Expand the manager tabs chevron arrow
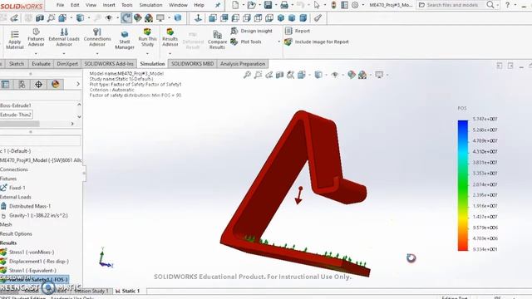The height and width of the screenshot is (299, 532). coord(78,84)
